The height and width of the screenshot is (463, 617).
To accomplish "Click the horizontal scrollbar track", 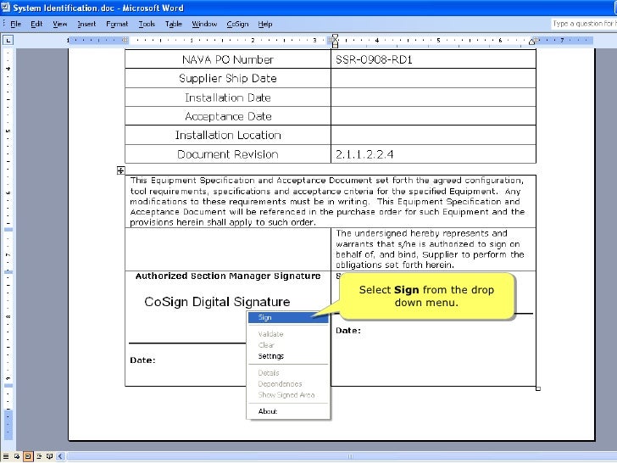I will [x=342, y=456].
